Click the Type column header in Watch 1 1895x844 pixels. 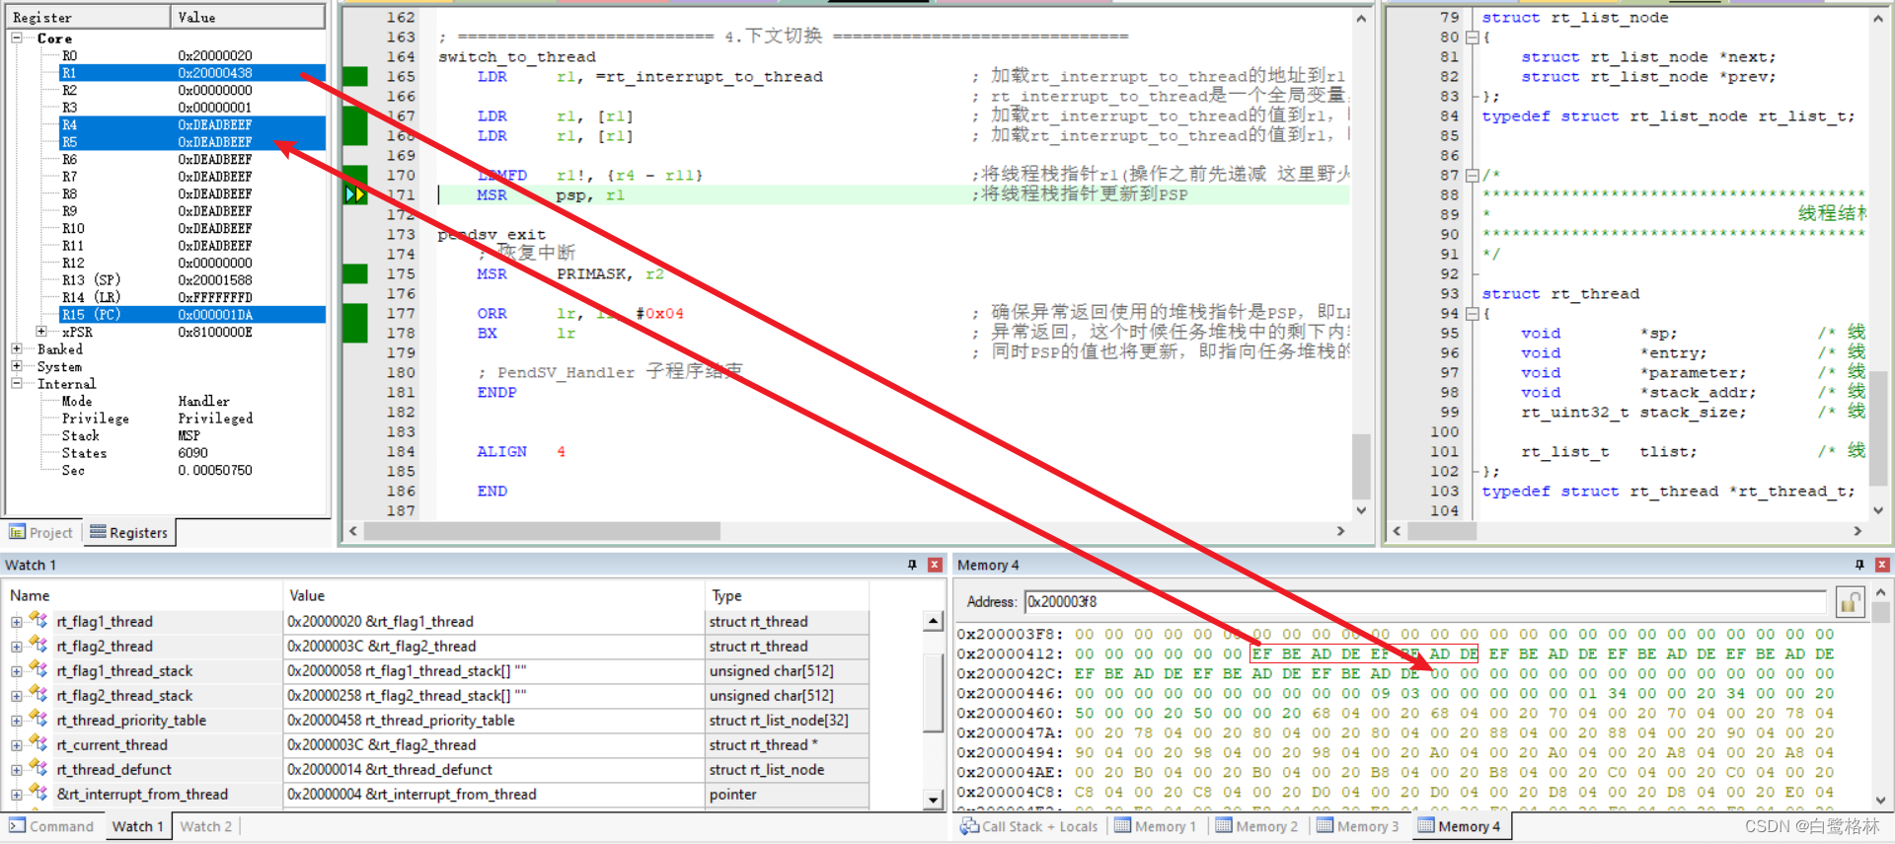click(788, 595)
